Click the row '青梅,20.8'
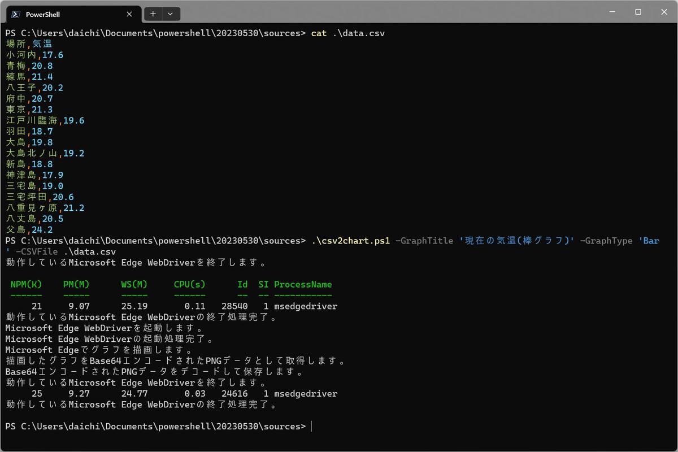Viewport: 678px width, 452px height. click(x=29, y=66)
